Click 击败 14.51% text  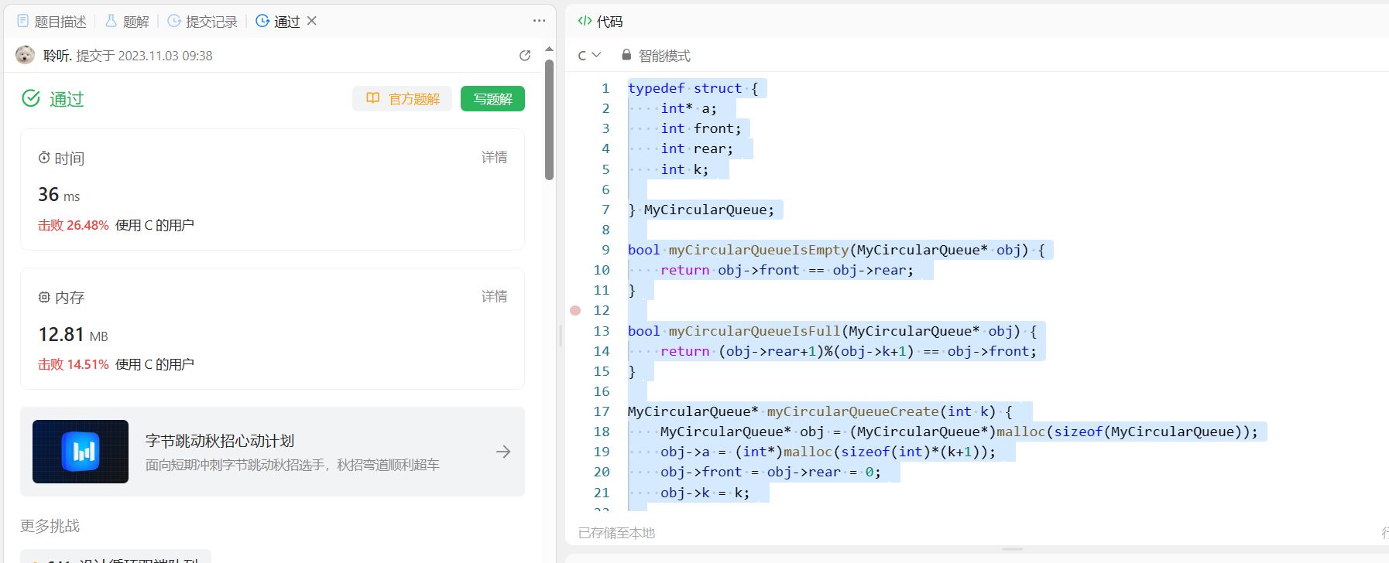tap(74, 364)
